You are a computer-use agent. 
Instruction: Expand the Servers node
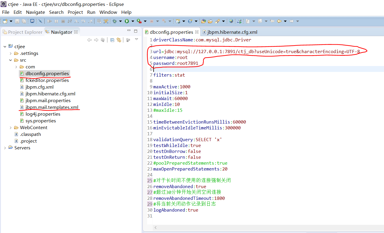click(5, 148)
